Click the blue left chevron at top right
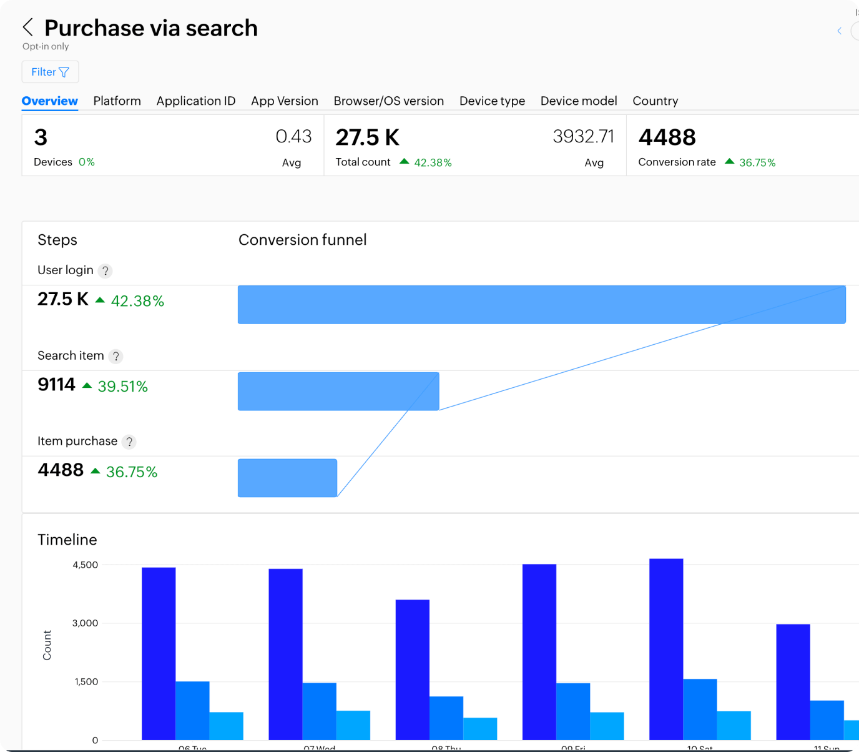This screenshot has height=752, width=859. [x=838, y=31]
